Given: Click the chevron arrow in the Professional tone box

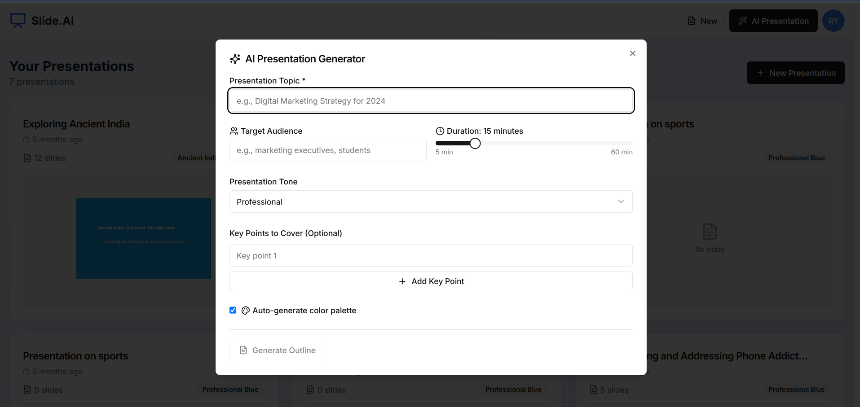Looking at the screenshot, I should tap(621, 201).
